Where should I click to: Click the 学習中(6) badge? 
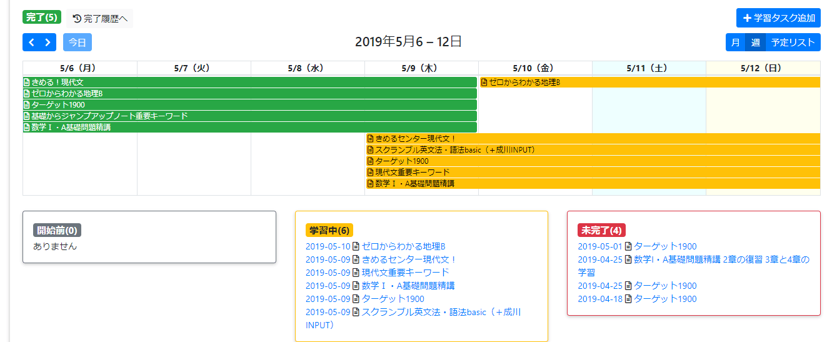(x=329, y=230)
